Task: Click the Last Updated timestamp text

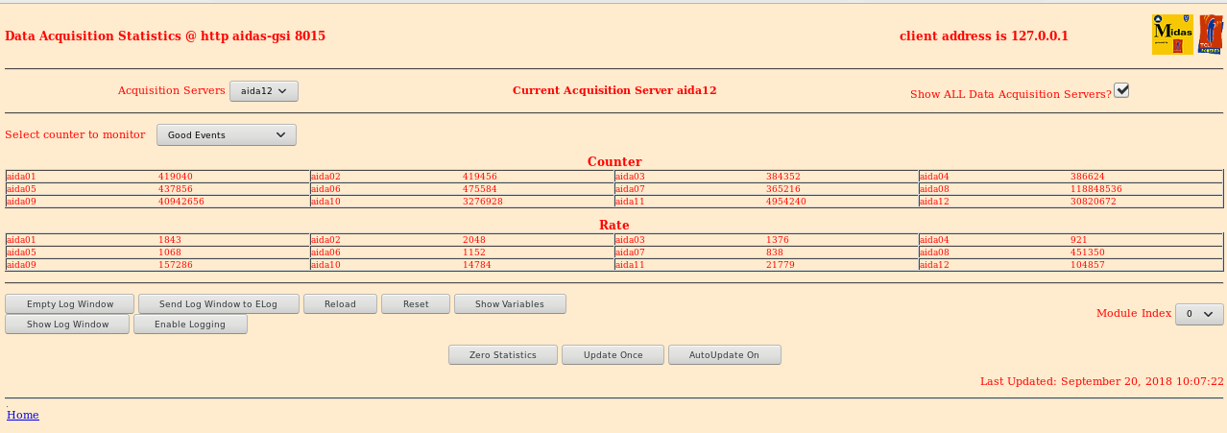Action: click(1102, 381)
